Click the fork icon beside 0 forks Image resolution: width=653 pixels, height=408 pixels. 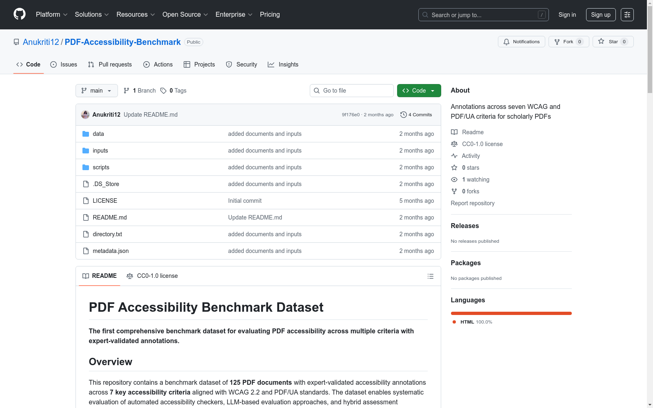[x=454, y=191]
